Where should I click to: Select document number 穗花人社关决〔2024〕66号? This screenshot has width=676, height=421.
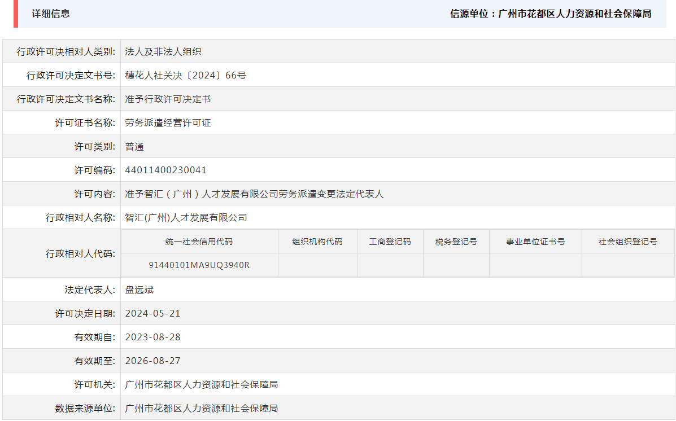point(185,76)
